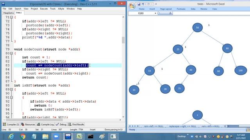The height and width of the screenshot is (140, 250).
Task: Click editor horizontal scroll-right arrow
Action: click(120, 120)
